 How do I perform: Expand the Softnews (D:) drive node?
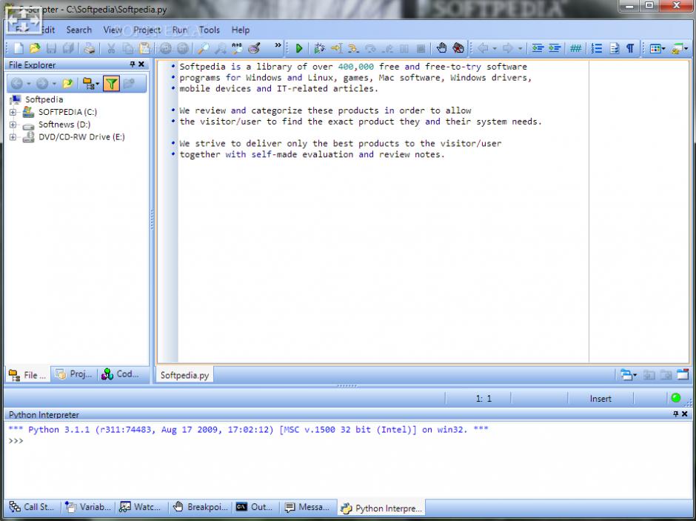pyautogui.click(x=13, y=125)
